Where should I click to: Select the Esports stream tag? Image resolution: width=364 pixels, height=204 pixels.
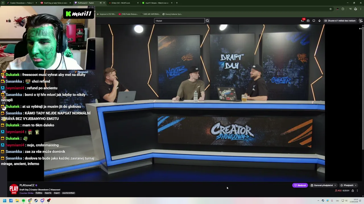48,193
